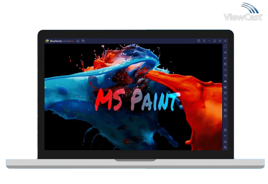
Task: Click the play-in-square sidebar icon
Action: pos(225,64)
